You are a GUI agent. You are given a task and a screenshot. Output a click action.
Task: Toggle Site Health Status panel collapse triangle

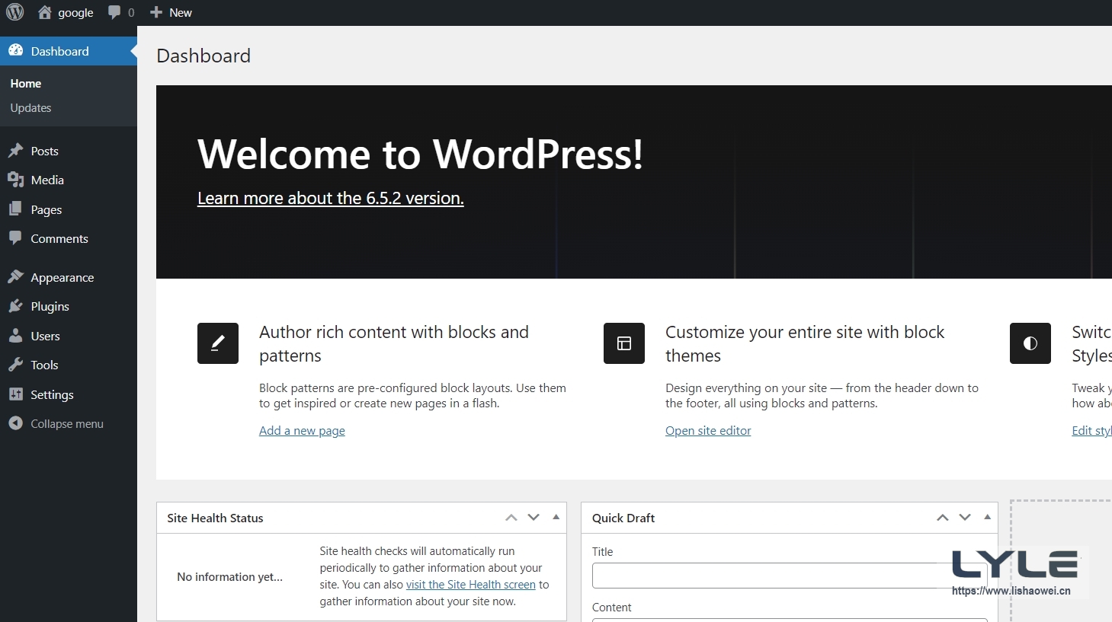tap(556, 517)
